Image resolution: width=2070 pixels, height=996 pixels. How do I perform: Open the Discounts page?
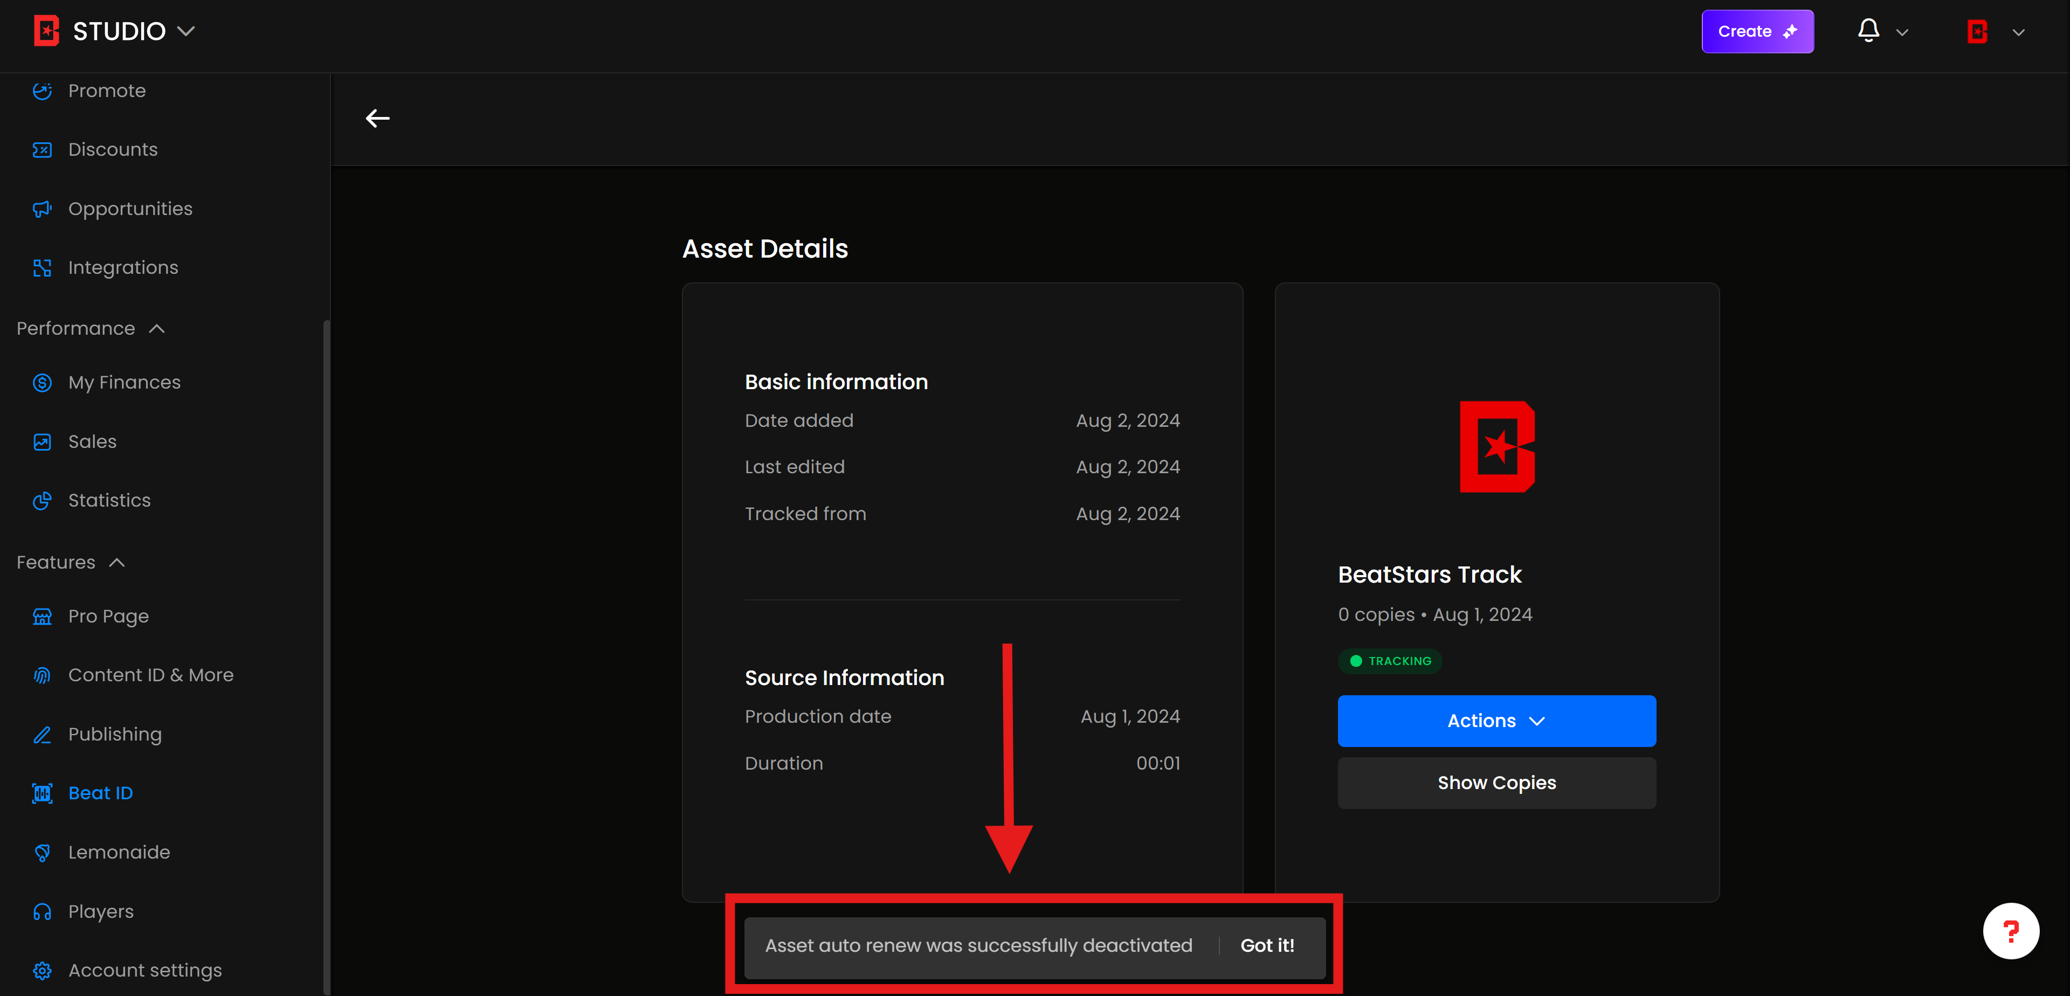(x=113, y=149)
